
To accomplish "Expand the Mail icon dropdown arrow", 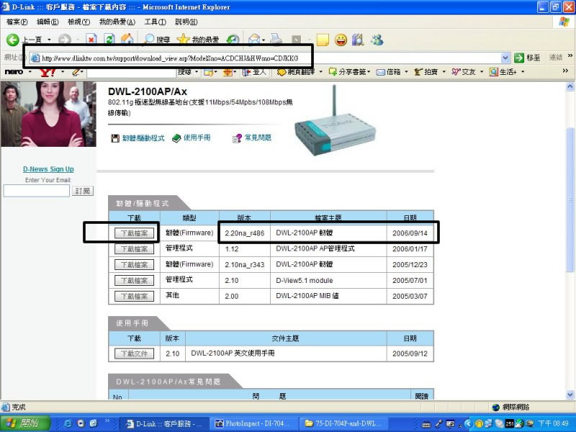I will pyautogui.click(x=264, y=40).
